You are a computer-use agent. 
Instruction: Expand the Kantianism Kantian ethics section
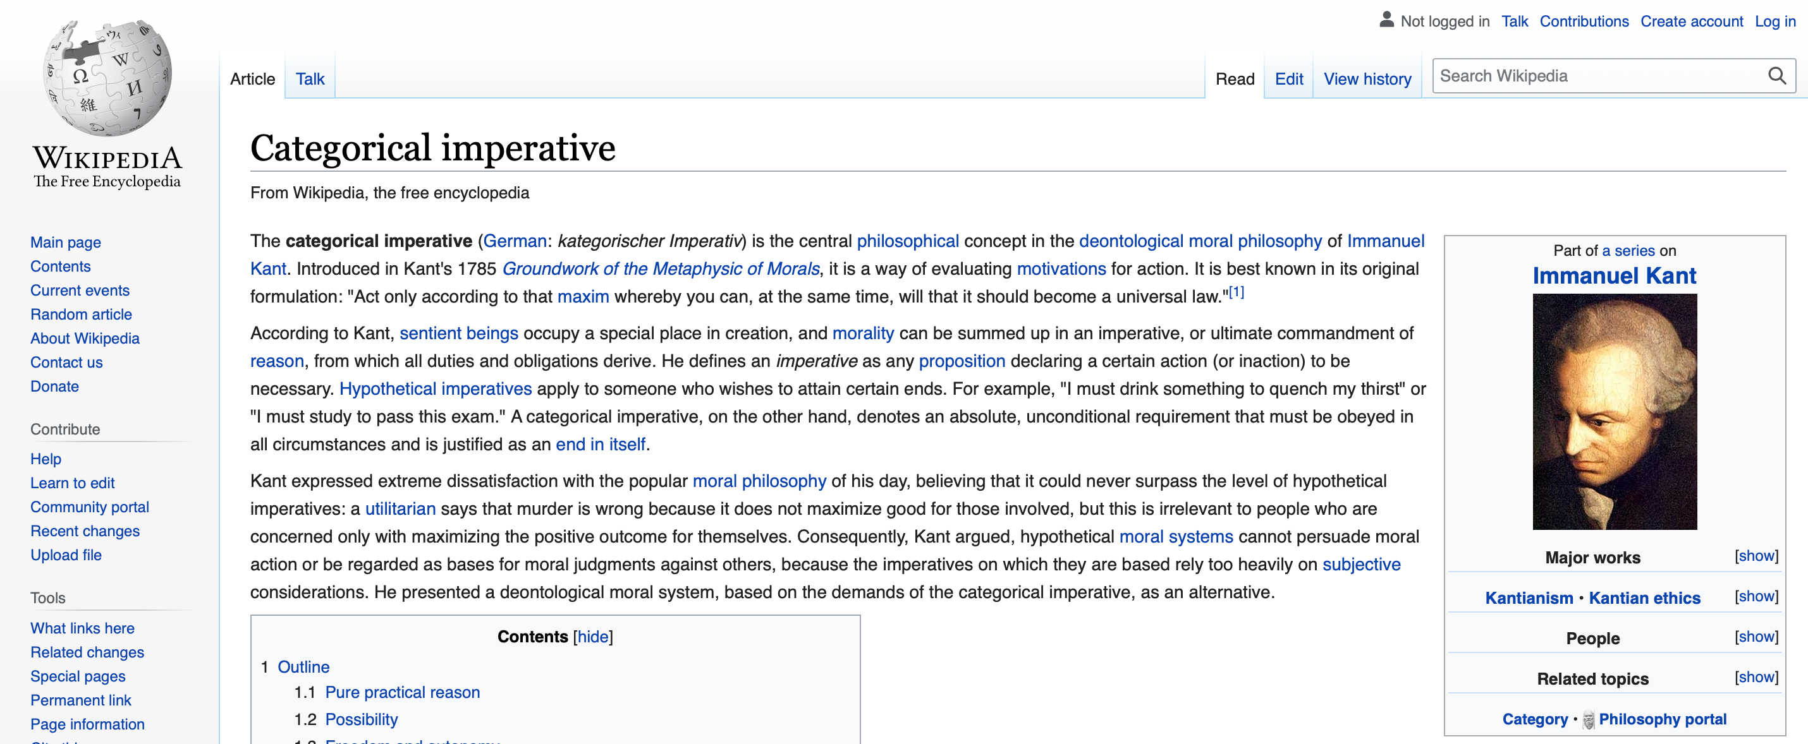coord(1756,596)
